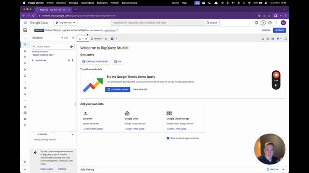The width and height of the screenshot is (309, 173).
Task: Focus the Google Cloud resource search bar
Action: pos(158,23)
